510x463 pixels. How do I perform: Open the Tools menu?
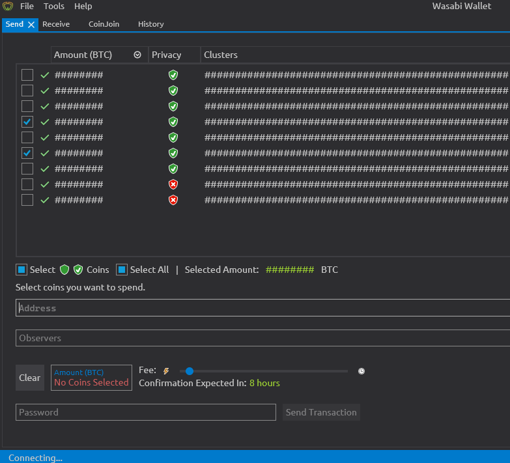tap(54, 6)
